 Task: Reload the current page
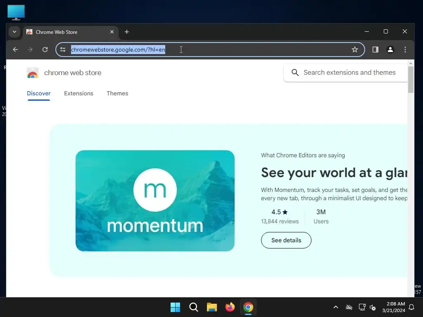tap(45, 50)
